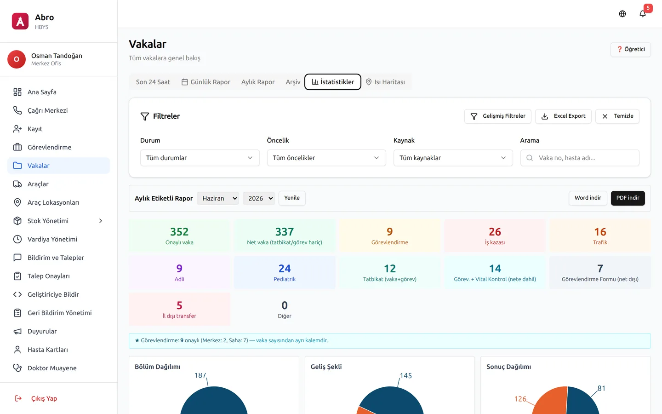Download the report with PDF indir

pyautogui.click(x=628, y=198)
